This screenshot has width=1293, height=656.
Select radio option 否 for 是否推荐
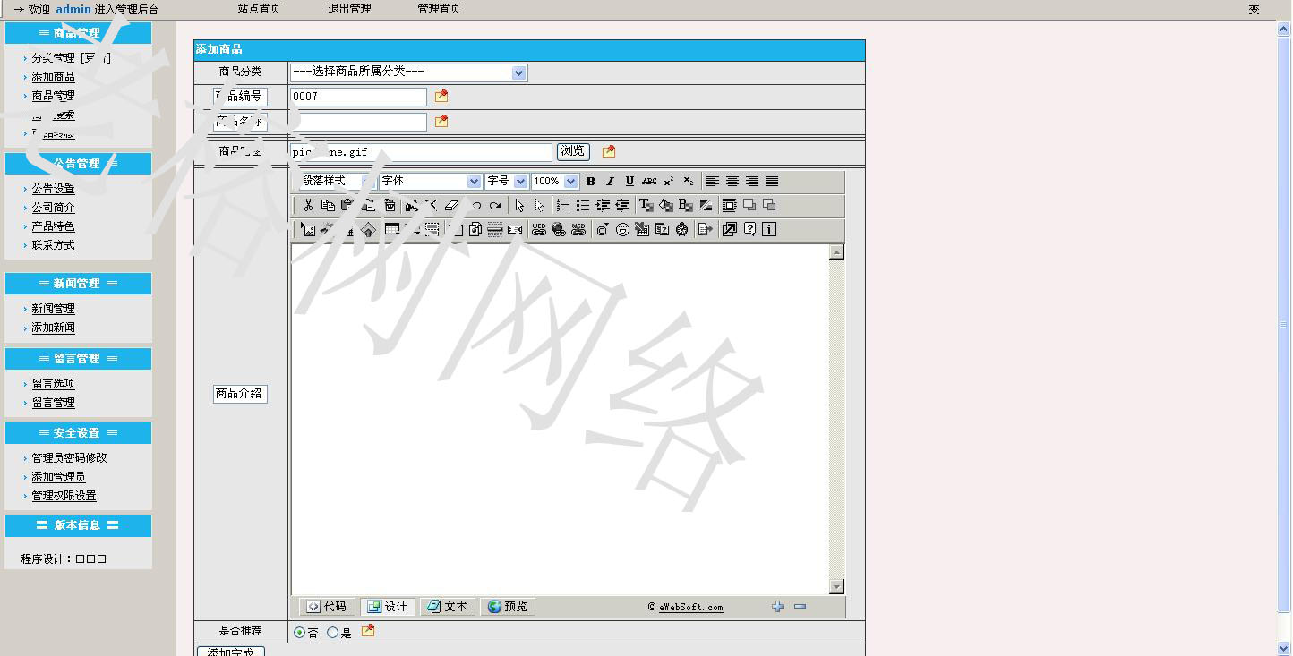coord(299,633)
